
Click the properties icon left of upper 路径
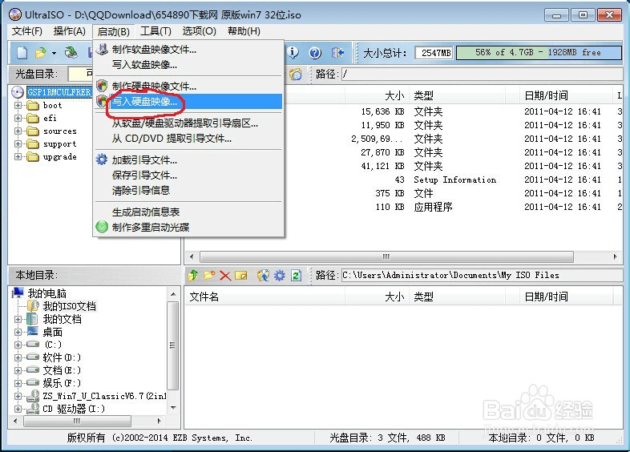pos(295,74)
